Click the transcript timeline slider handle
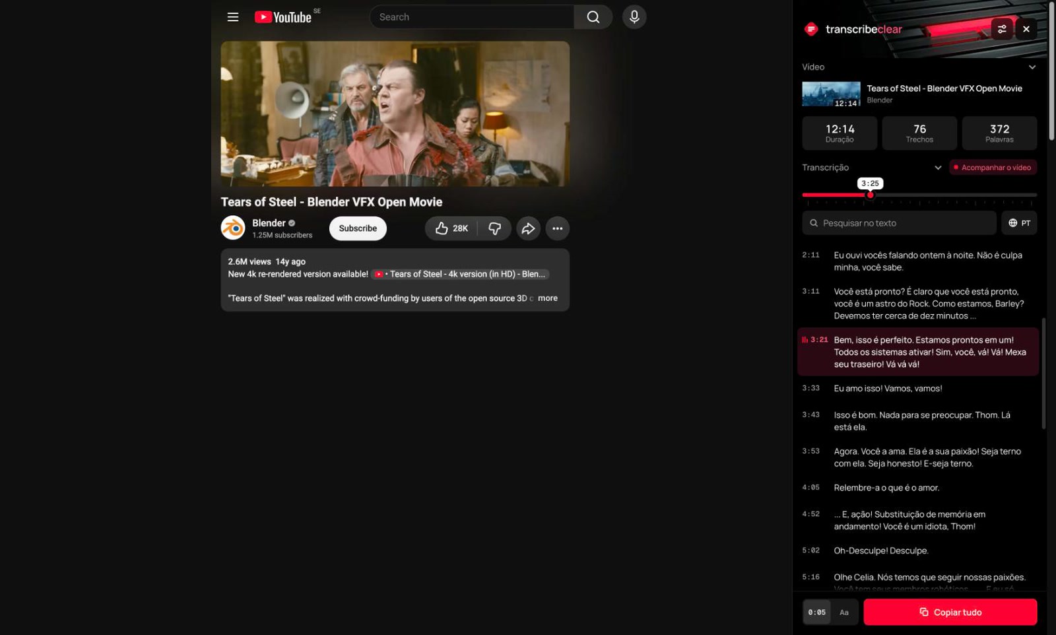The height and width of the screenshot is (635, 1056). 871,195
